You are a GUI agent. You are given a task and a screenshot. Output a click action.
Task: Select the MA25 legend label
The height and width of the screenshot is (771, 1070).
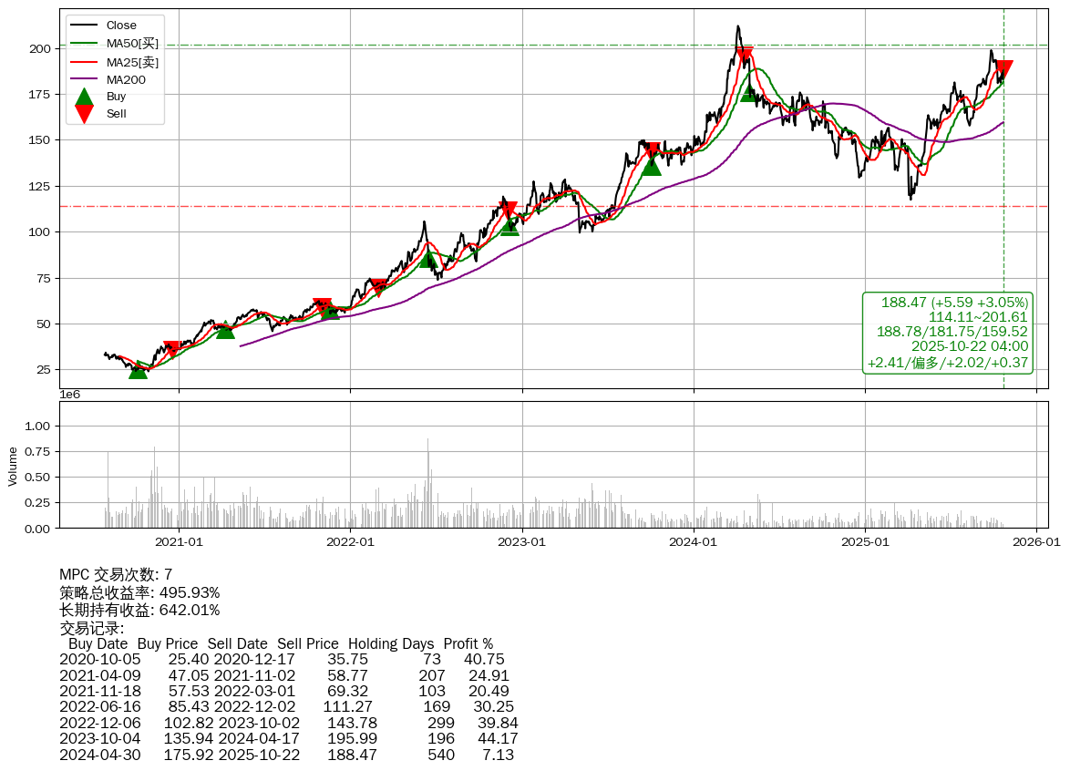tap(132, 61)
